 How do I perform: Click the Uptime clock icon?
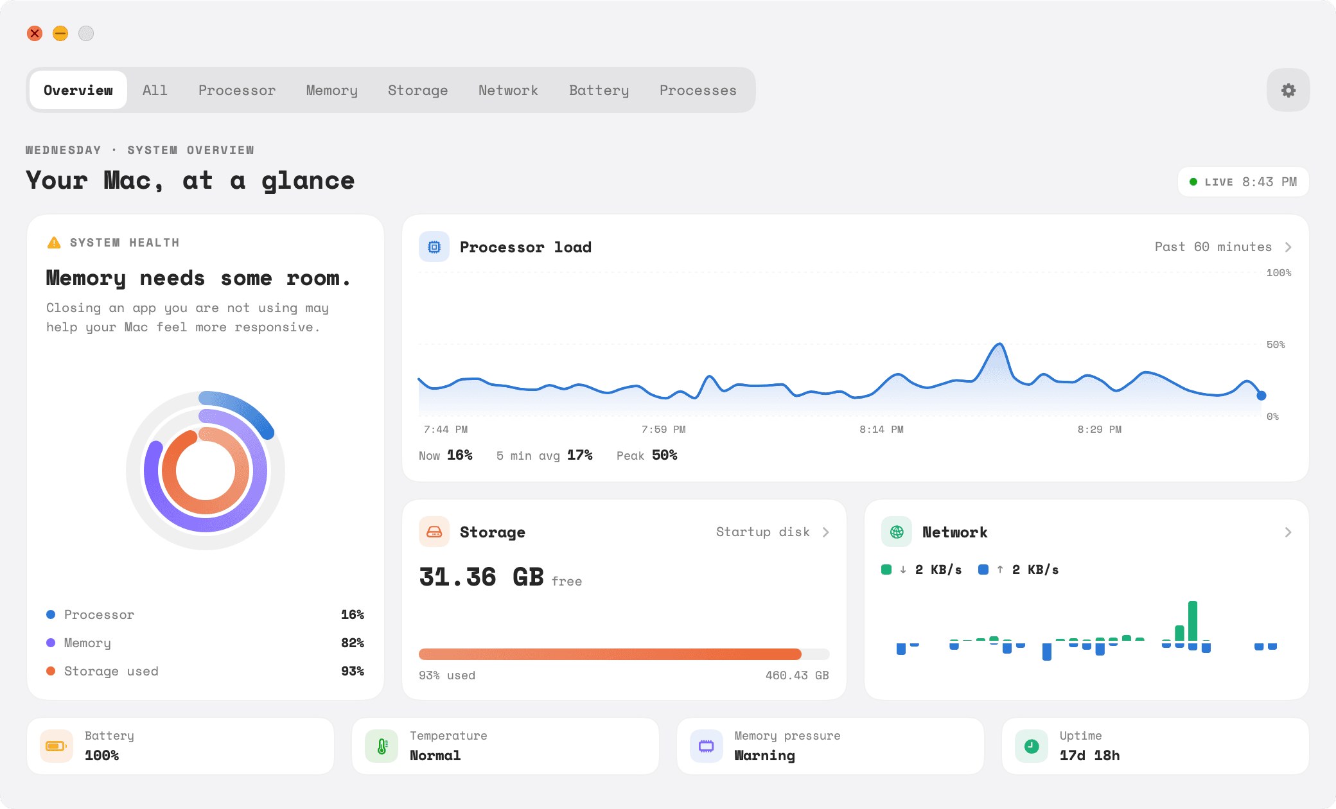[x=1032, y=745]
